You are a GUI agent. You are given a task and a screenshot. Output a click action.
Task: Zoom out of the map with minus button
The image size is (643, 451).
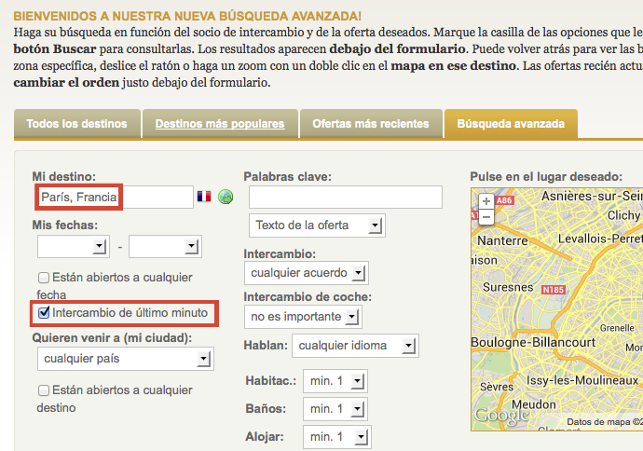[x=486, y=217]
